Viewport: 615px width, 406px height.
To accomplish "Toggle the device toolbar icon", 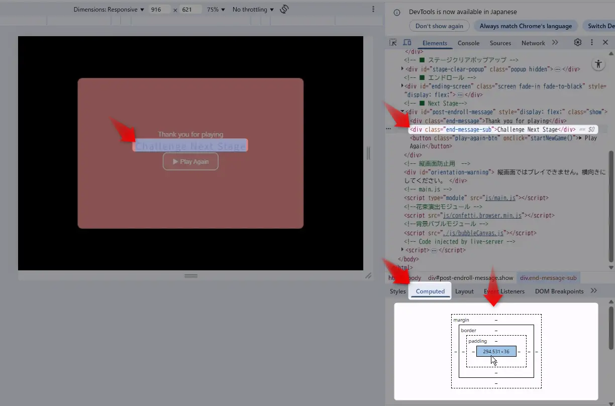I will [x=407, y=43].
